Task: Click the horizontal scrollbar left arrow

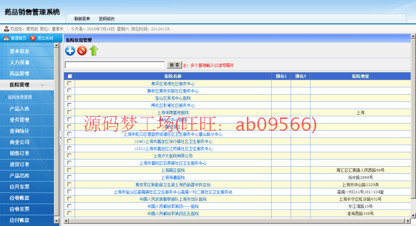Action: [67, 220]
